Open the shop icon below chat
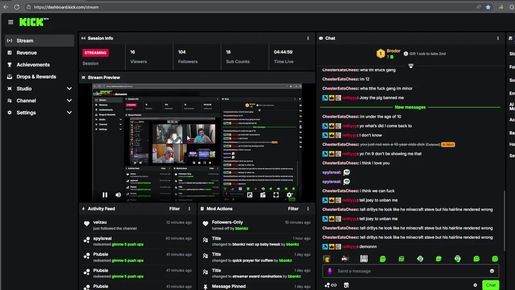This screenshot has height=290, width=515. tap(346, 285)
